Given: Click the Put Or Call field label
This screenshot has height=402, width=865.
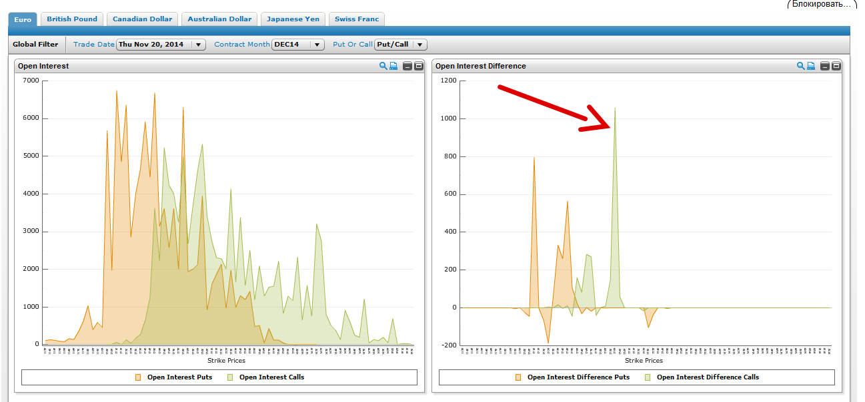Looking at the screenshot, I should (x=353, y=45).
